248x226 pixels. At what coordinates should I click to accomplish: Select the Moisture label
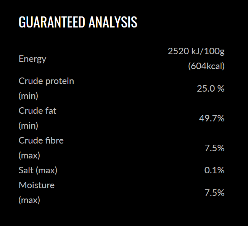click(x=37, y=185)
